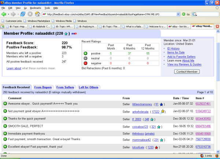The image size is (220, 159).
Task: Click the Windows Media bookmark
Action: [62, 21]
